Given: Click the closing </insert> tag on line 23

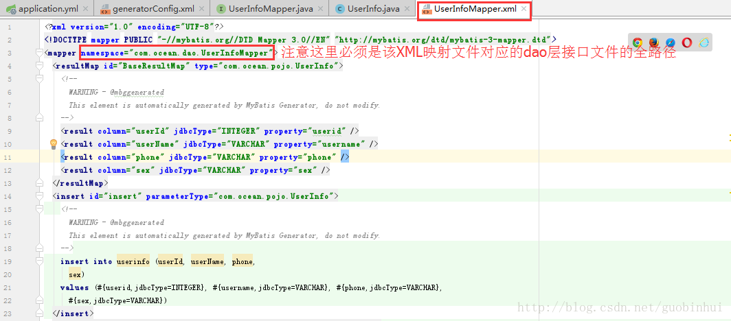Looking at the screenshot, I should point(74,313).
